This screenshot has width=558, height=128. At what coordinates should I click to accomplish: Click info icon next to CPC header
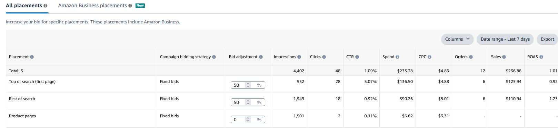pyautogui.click(x=429, y=57)
